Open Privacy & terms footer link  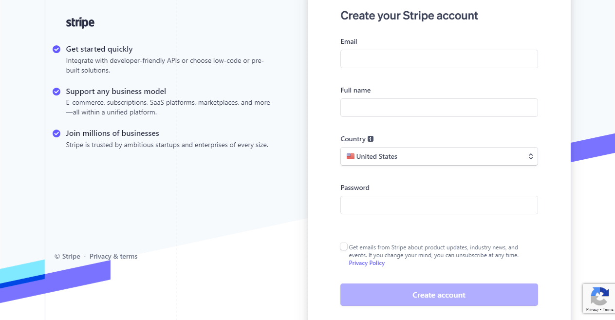(113, 256)
